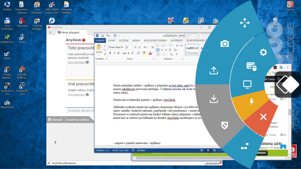The width and height of the screenshot is (301, 169).
Task: Click Více informací under Jiné pracoviště
Action: tap(76, 95)
